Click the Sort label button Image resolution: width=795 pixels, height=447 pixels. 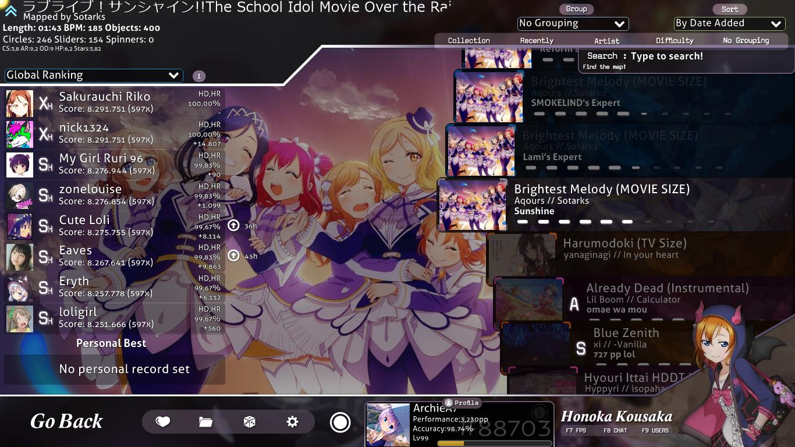[730, 9]
